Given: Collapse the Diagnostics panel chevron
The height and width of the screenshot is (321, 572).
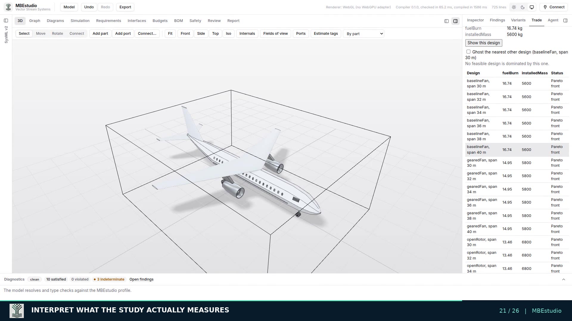Looking at the screenshot, I should (563, 279).
